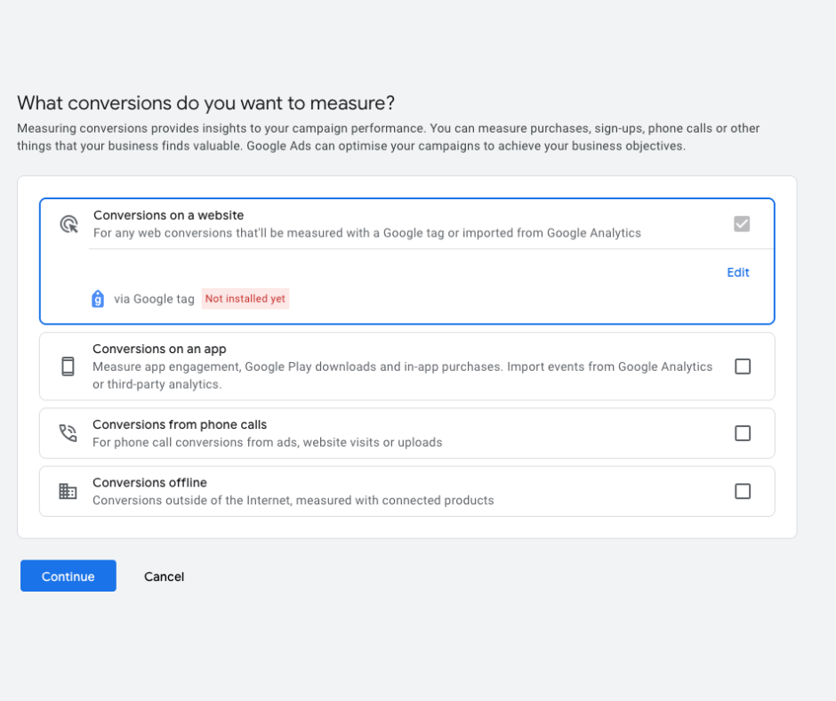Click the website conversions cursor icon

68,224
